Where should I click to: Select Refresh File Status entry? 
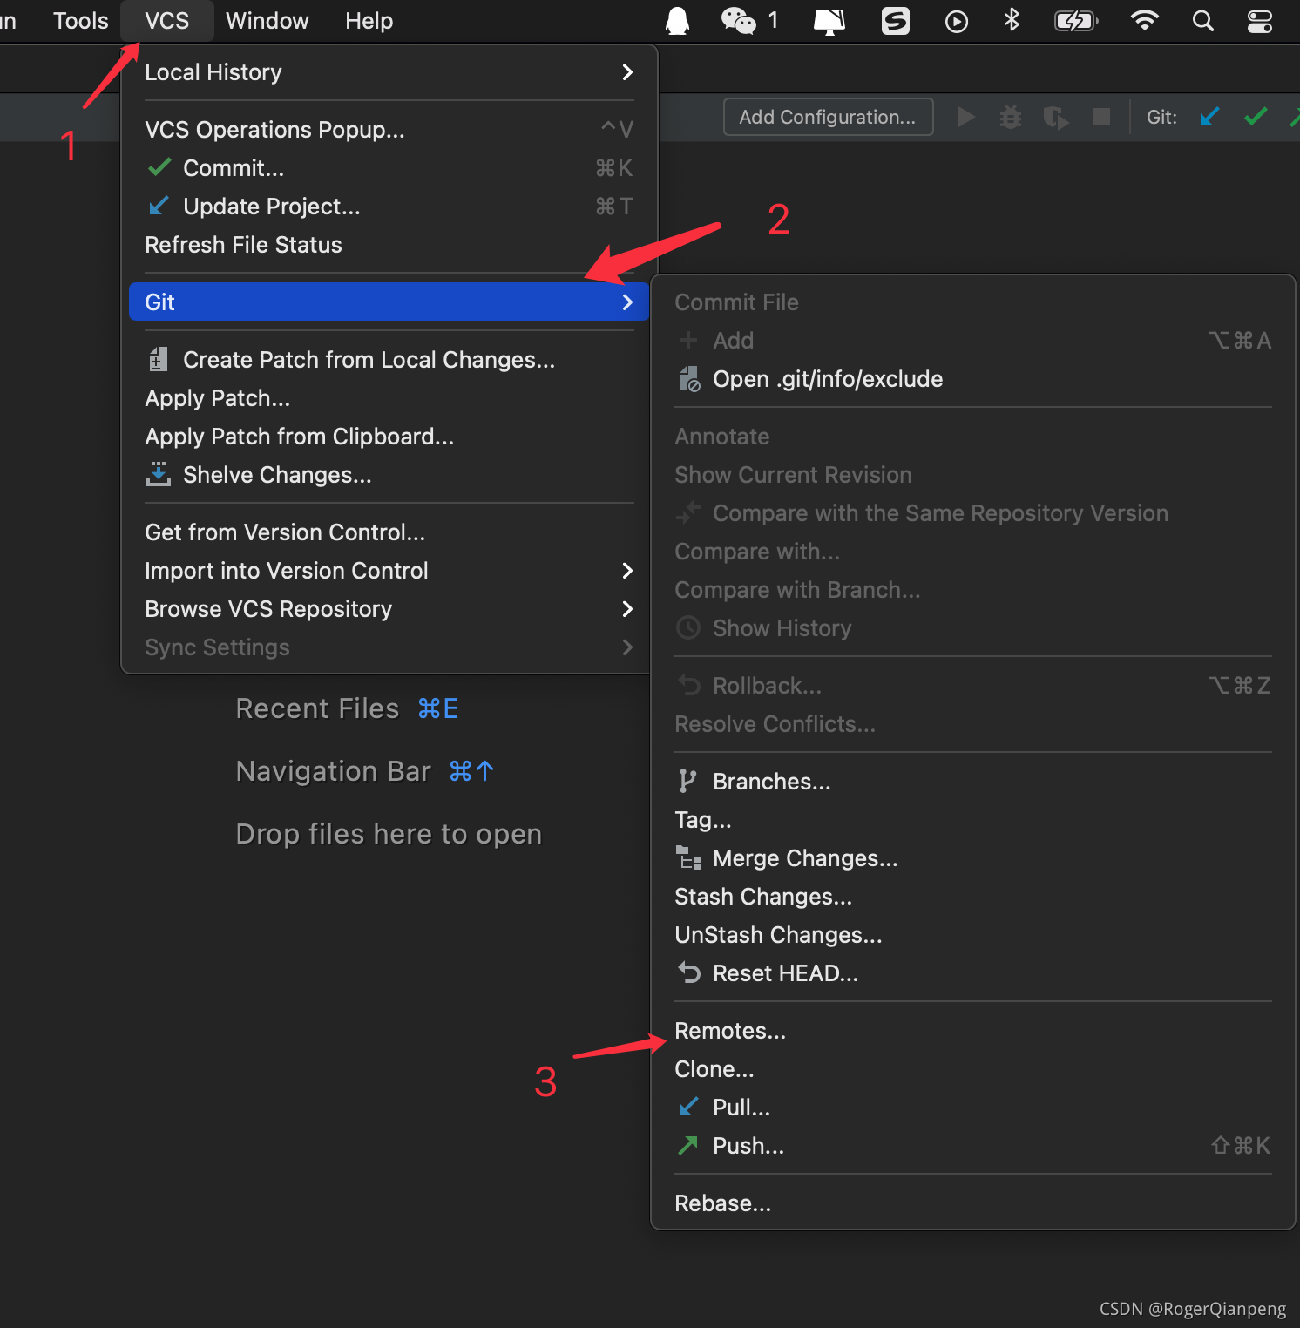click(389, 245)
